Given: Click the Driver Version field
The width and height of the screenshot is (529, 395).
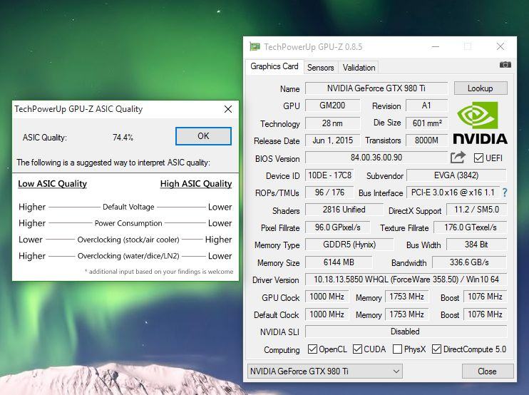Looking at the screenshot, I should click(x=406, y=279).
